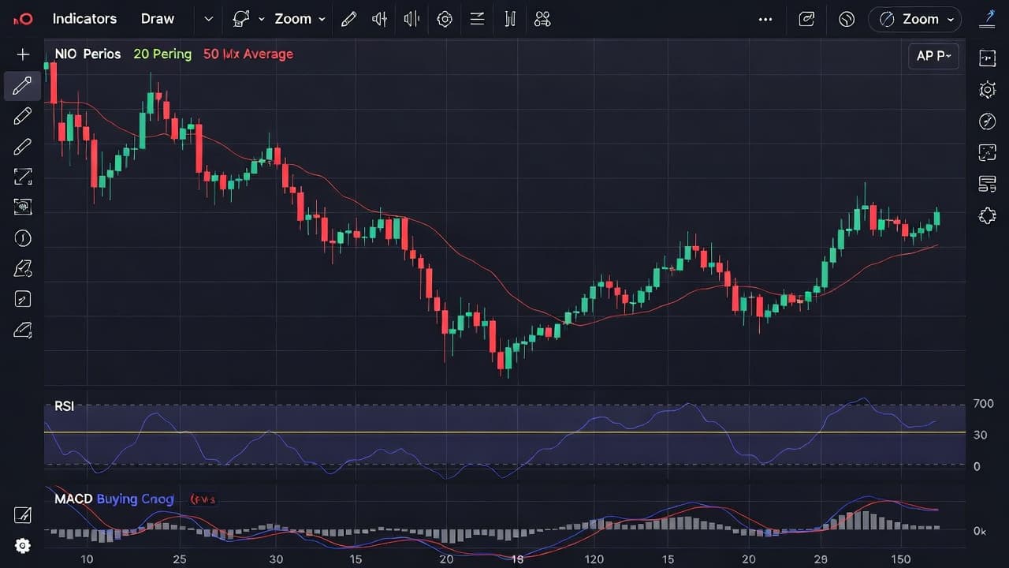Toggle the MACD Buying indicator legend
This screenshot has height=568, width=1009.
coord(114,499)
